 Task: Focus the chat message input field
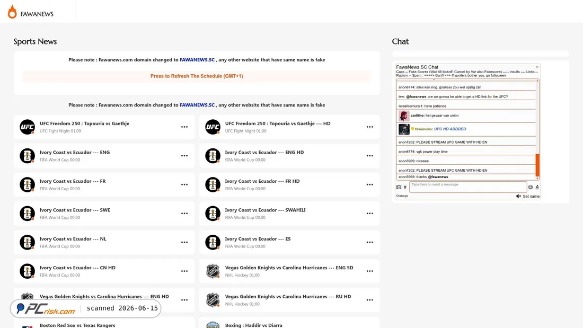pos(468,187)
